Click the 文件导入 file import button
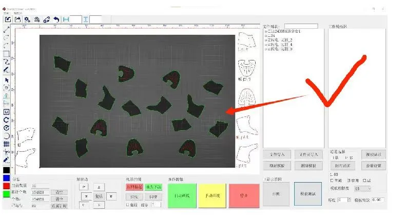This screenshot has height=220, width=405. coord(277,154)
